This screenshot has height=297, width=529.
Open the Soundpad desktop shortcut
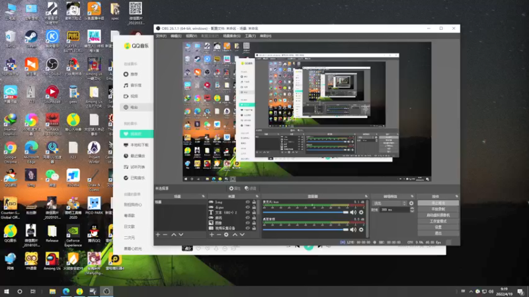[x=52, y=94]
